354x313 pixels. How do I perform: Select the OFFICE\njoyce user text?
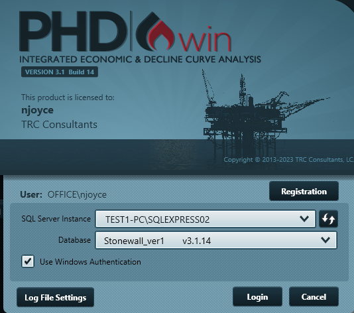click(77, 194)
